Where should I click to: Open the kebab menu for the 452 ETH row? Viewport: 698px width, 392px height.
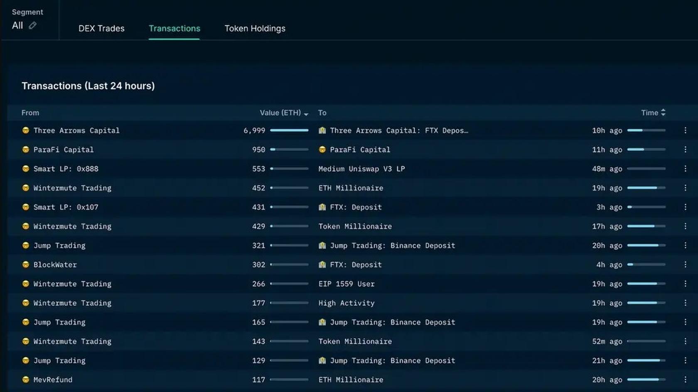685,188
